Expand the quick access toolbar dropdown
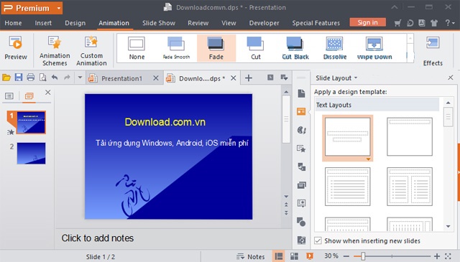 pyautogui.click(x=80, y=78)
